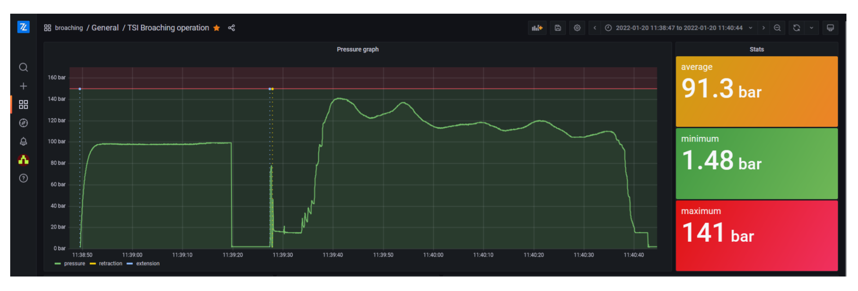This screenshot has height=291, width=858.
Task: Open the dashboards grid icon in sidebar
Action: coord(23,105)
